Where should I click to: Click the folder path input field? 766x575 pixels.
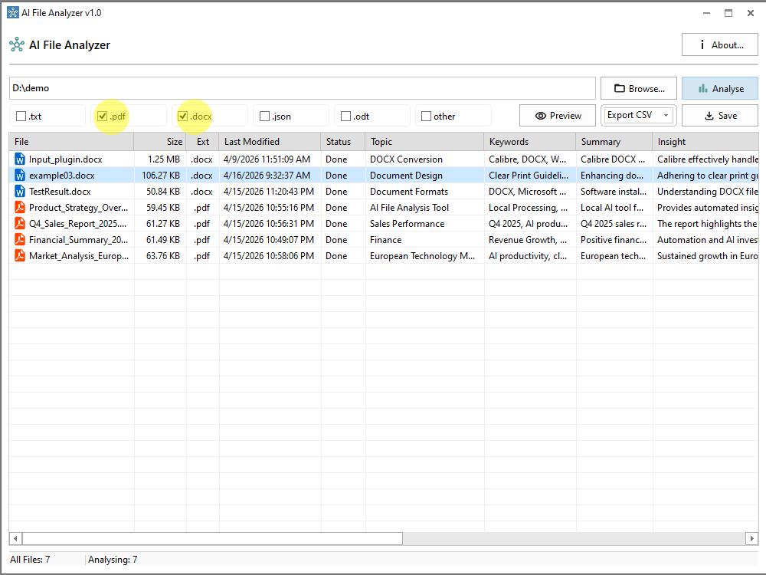click(x=302, y=88)
